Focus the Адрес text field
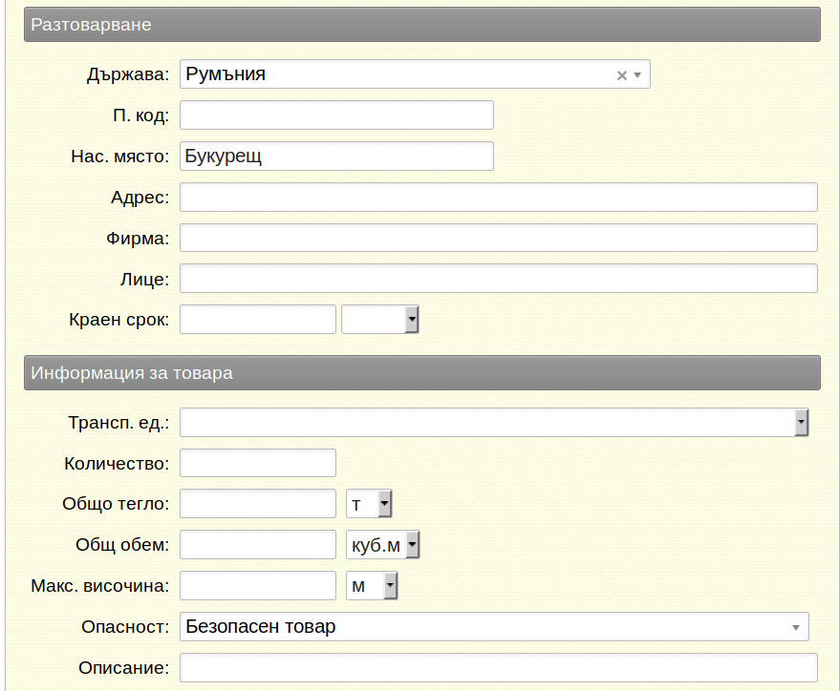Viewport: 840px width, 691px height. [498, 197]
